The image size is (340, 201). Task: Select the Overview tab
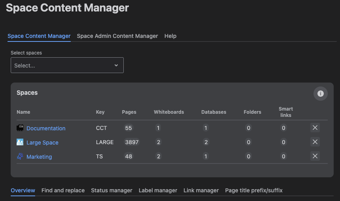point(23,190)
